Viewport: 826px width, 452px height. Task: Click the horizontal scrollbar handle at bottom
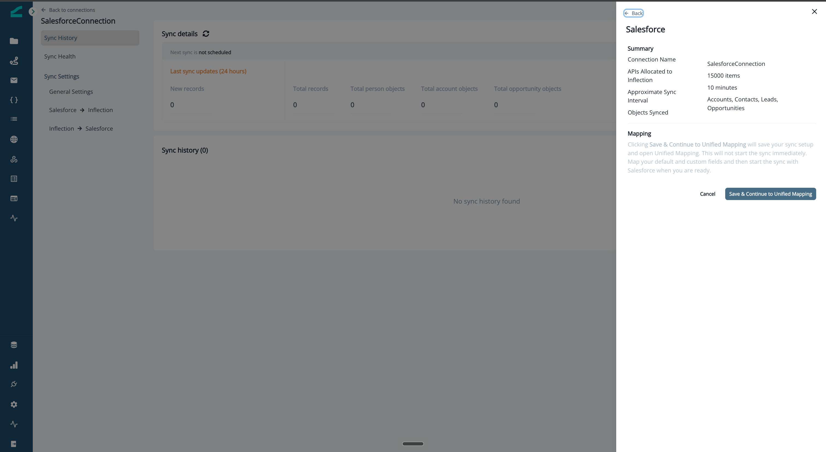(413, 444)
